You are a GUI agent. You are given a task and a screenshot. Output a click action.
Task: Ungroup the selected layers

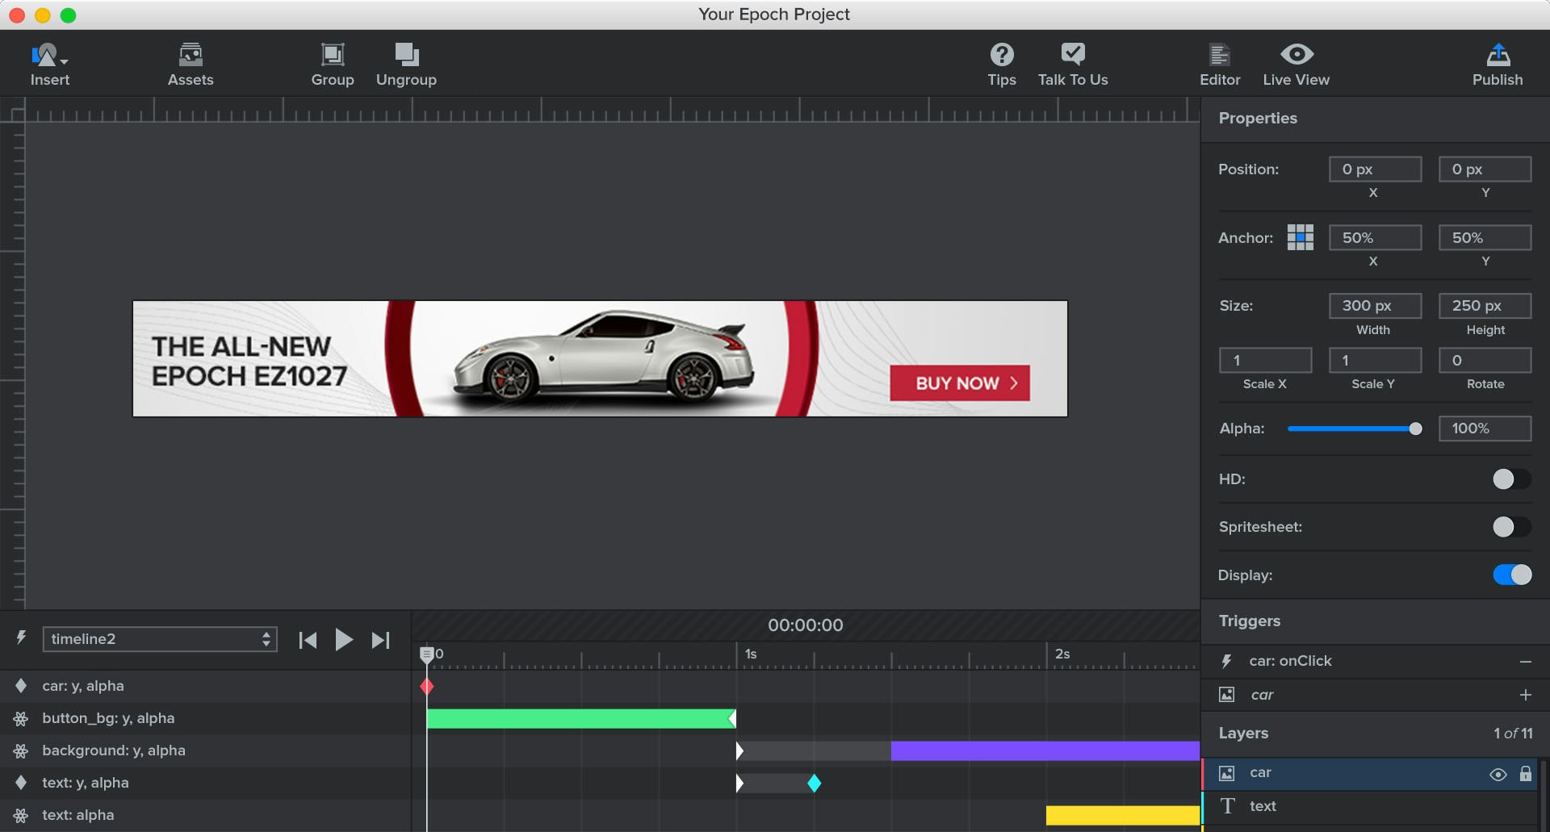point(406,65)
